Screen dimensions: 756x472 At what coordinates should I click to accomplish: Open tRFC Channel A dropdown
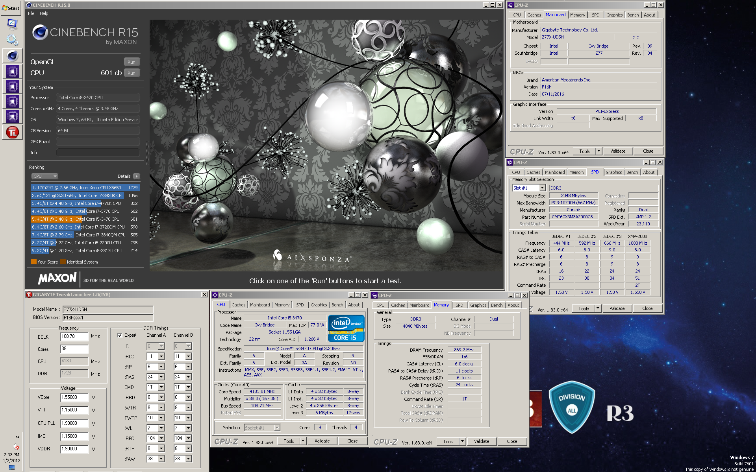point(161,439)
